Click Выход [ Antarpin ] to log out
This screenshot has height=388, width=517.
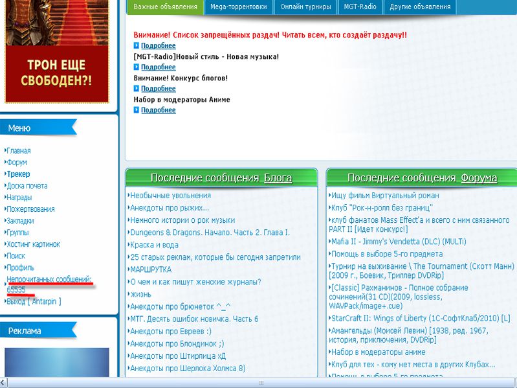point(34,301)
